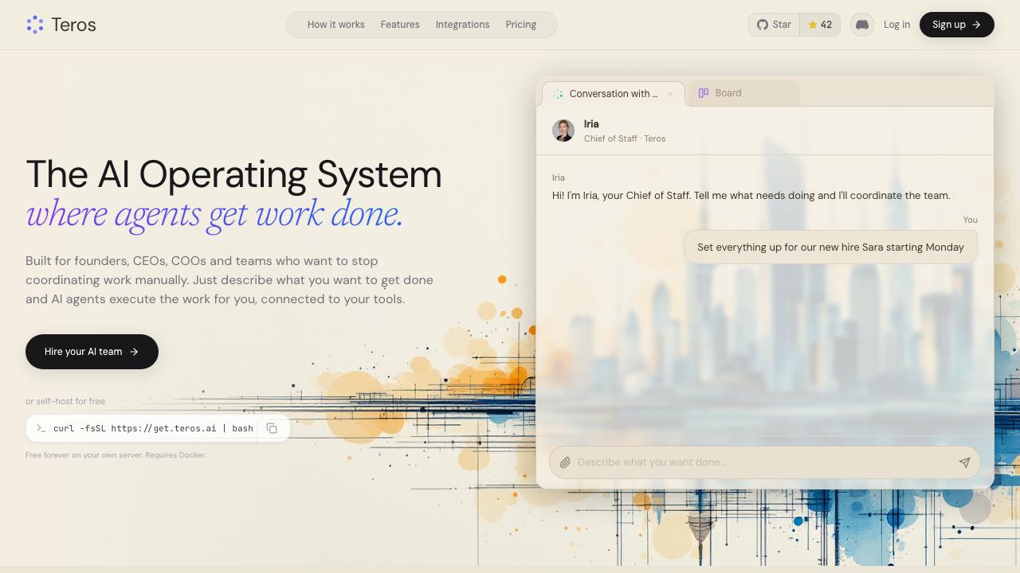
Task: Close the Conversation tab
Action: coord(670,94)
